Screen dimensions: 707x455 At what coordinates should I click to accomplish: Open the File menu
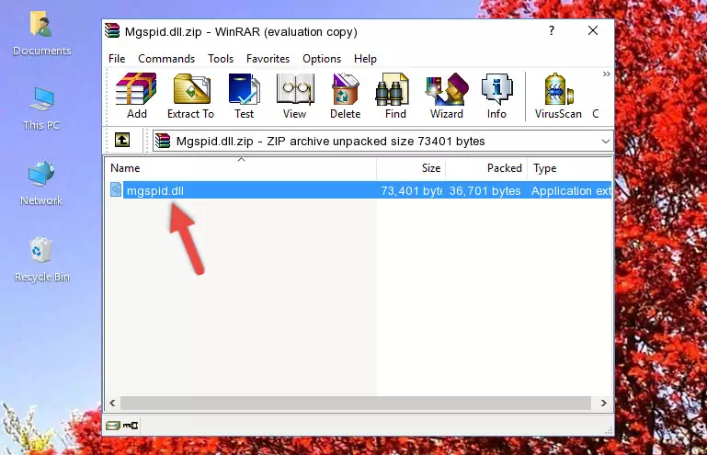point(117,59)
